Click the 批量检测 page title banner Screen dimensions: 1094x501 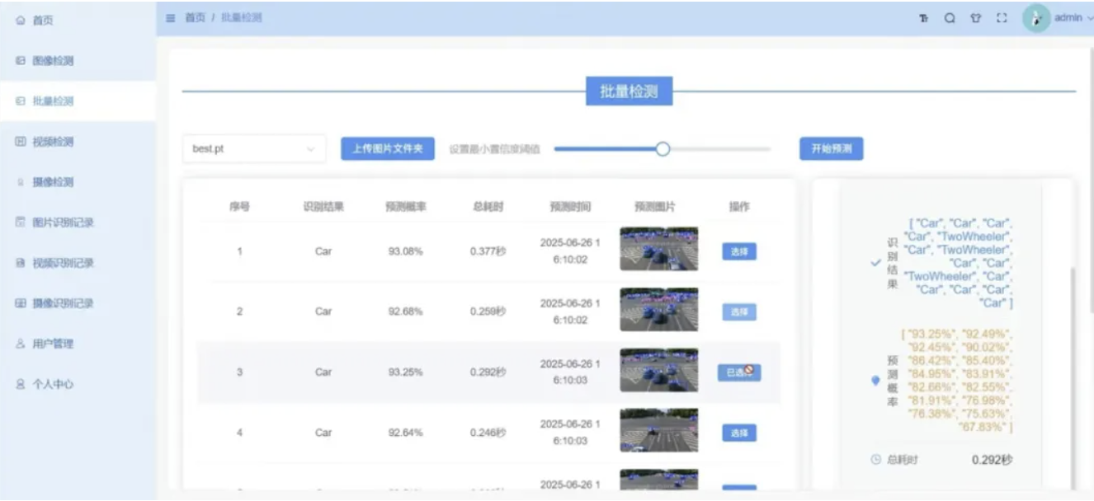pos(630,91)
